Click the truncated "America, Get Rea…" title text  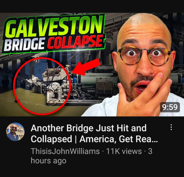118,139
